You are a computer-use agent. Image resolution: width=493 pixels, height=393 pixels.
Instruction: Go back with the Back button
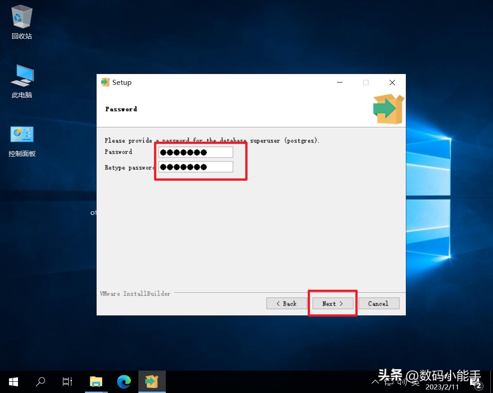click(x=286, y=304)
